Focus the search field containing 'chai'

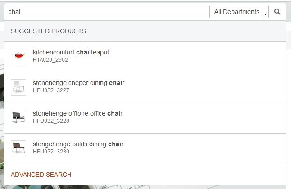pos(107,12)
